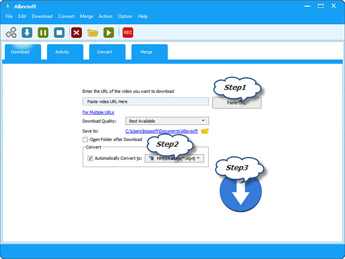Switch to the Activity tab
Screen dimensions: 345x259
click(65, 52)
